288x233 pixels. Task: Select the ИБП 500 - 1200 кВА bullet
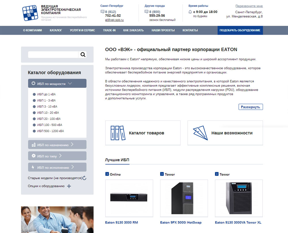coord(34,131)
